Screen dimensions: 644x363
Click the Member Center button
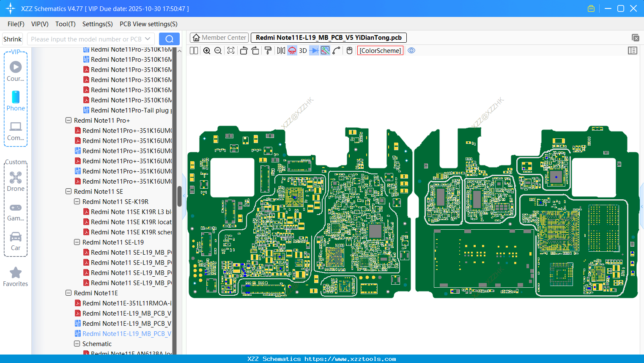click(x=219, y=37)
